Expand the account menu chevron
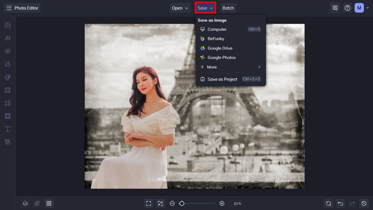 point(368,8)
